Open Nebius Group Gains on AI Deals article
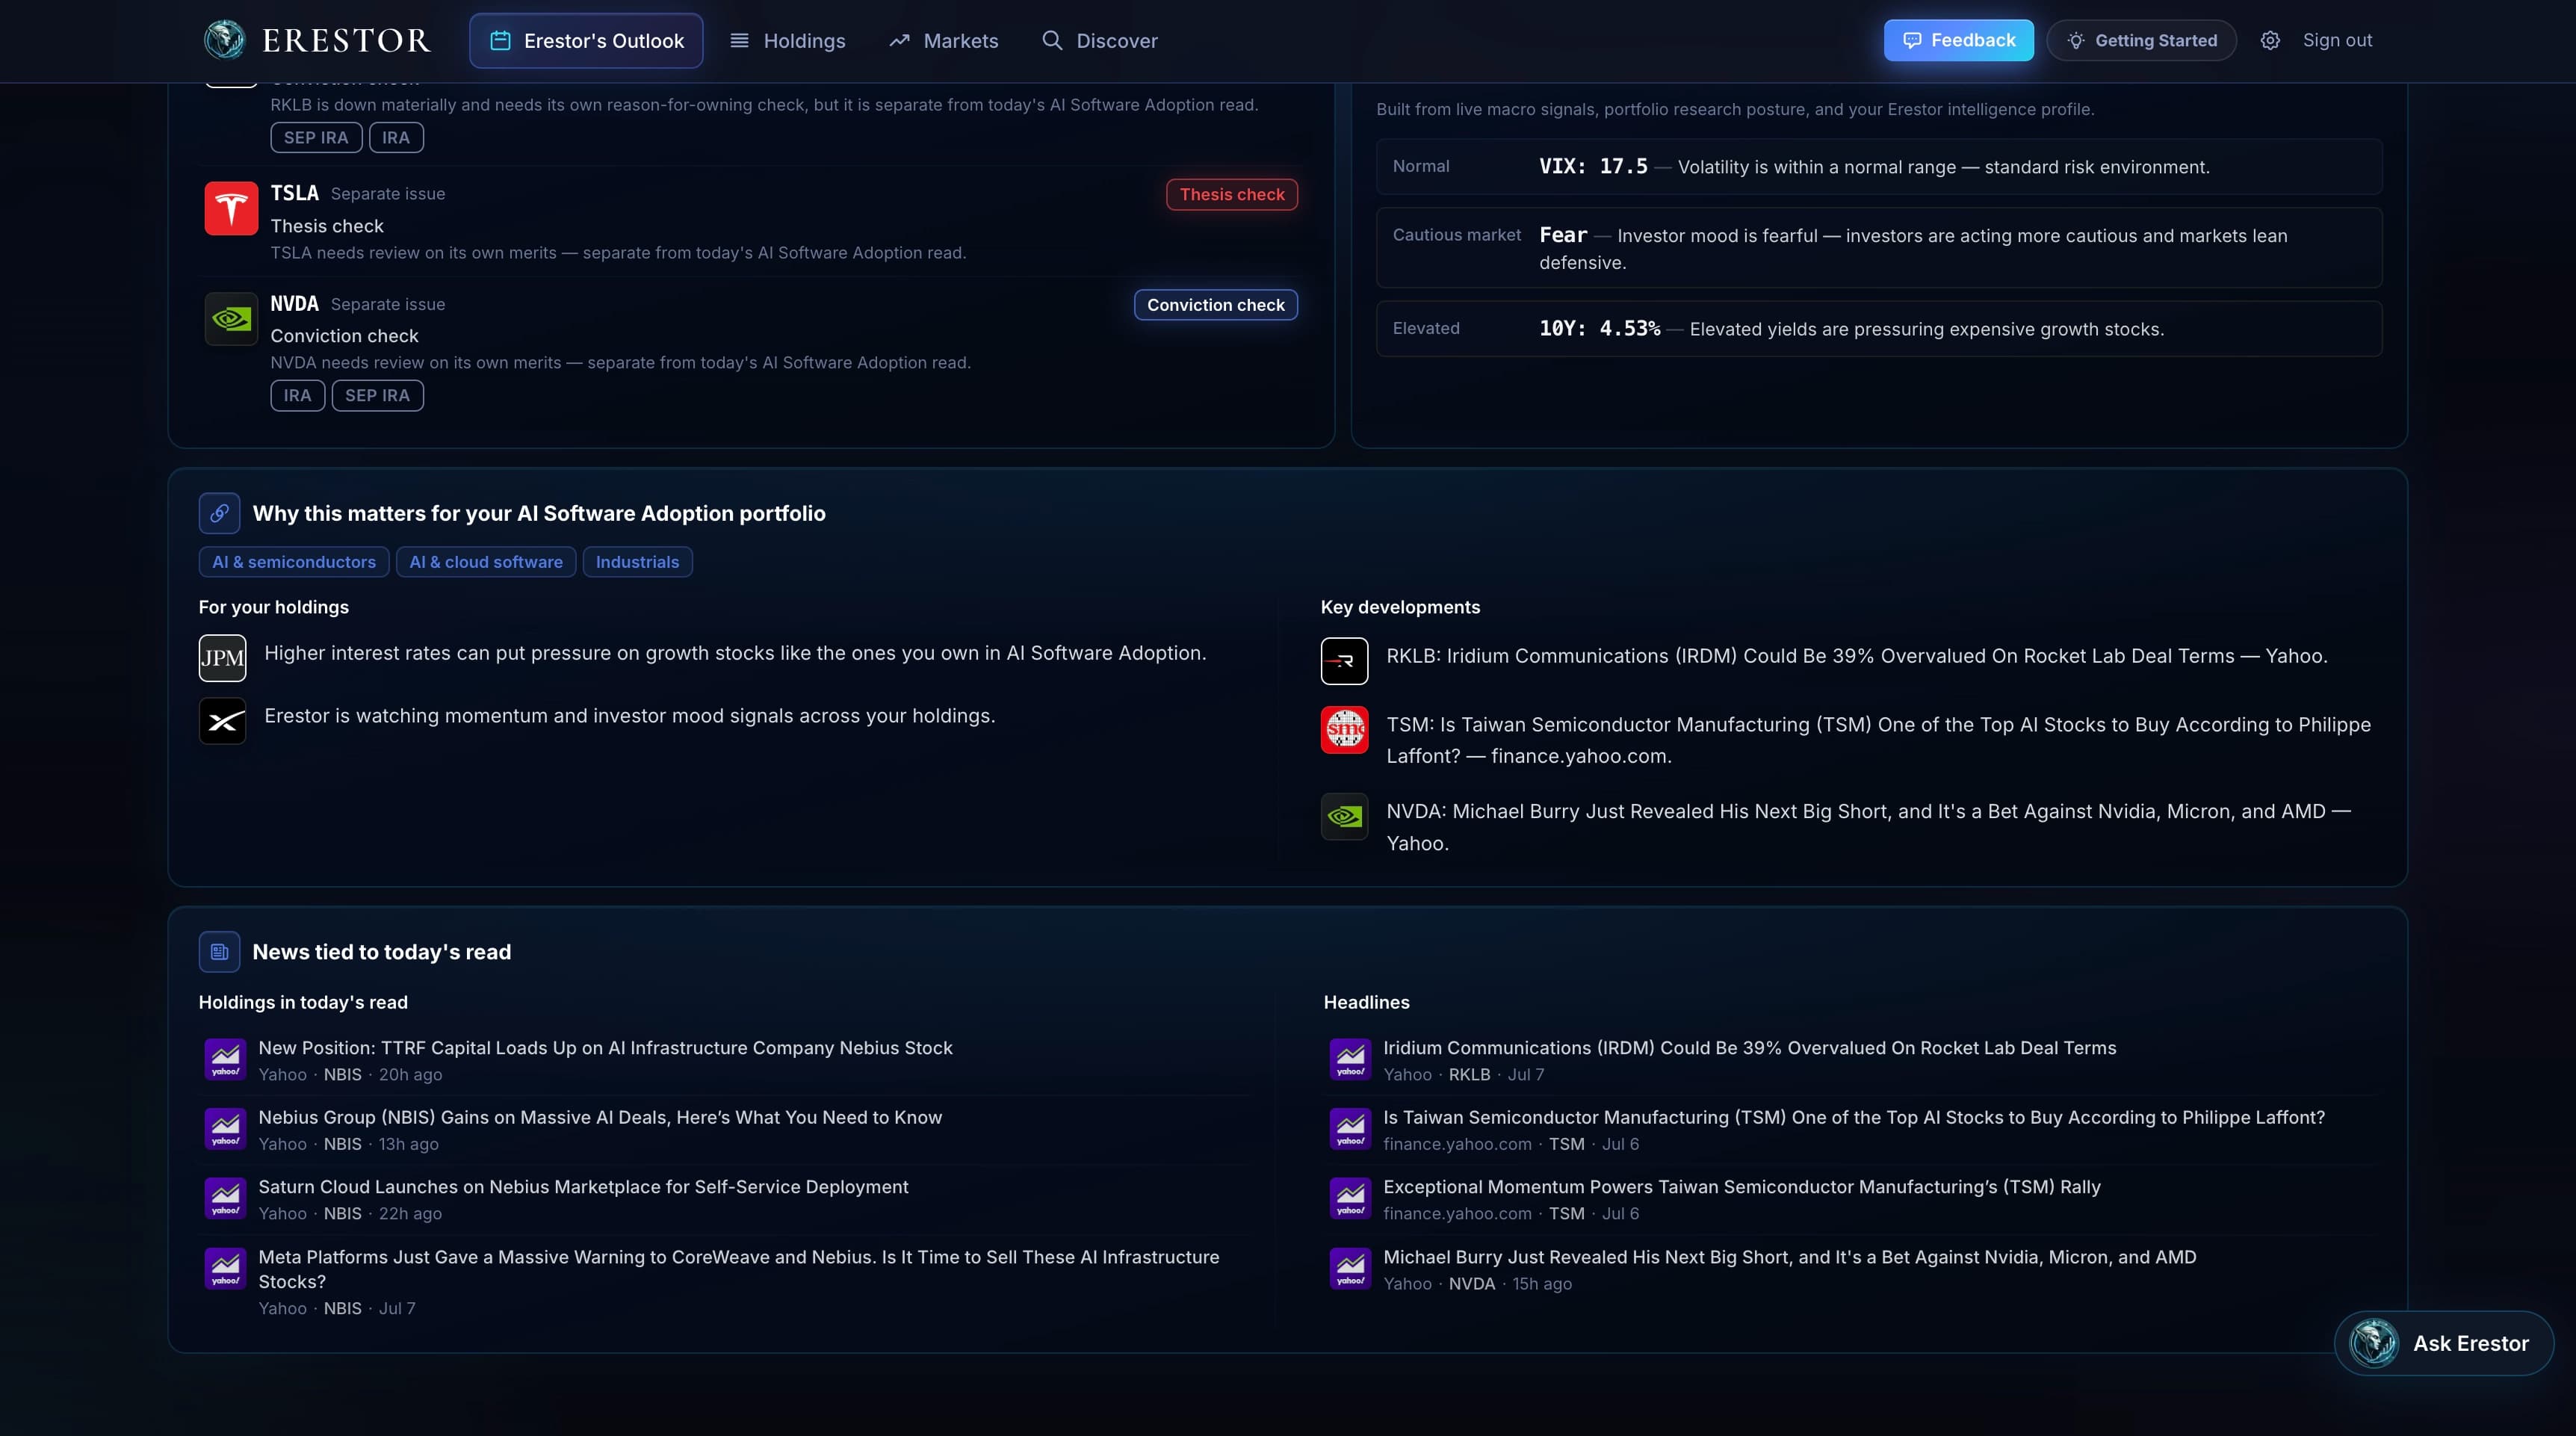2576x1436 pixels. (600, 1117)
